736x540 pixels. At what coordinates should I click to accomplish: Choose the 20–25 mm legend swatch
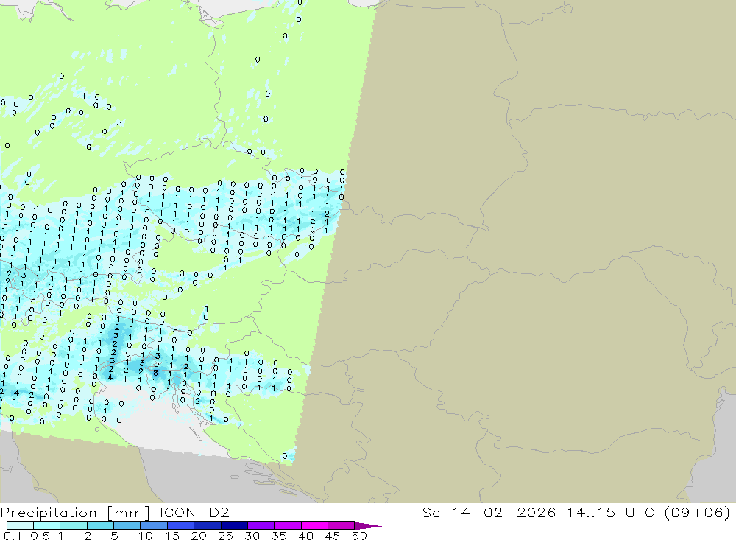[207, 525]
